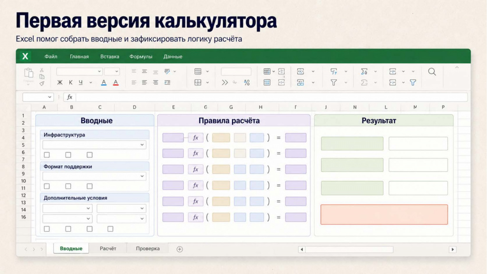This screenshot has height=274, width=487.
Task: Click the fx insert function icon by formula bar
Action: [x=70, y=97]
